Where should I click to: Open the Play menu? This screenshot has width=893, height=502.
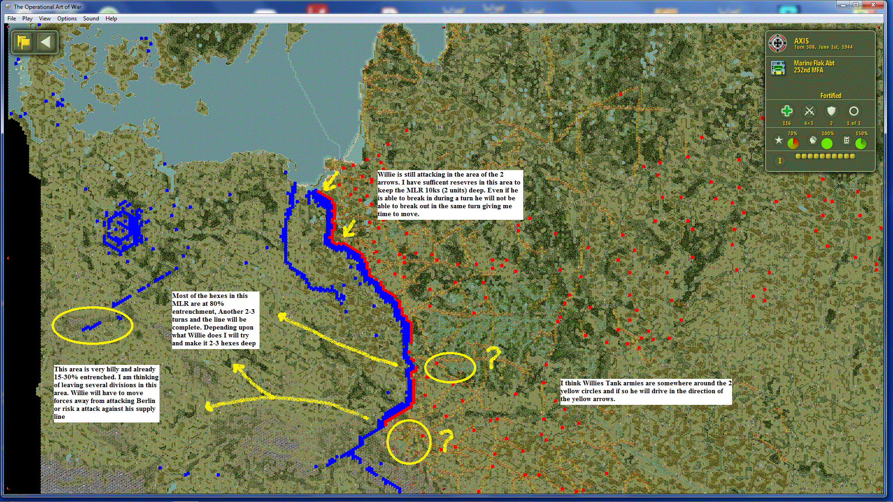27,19
